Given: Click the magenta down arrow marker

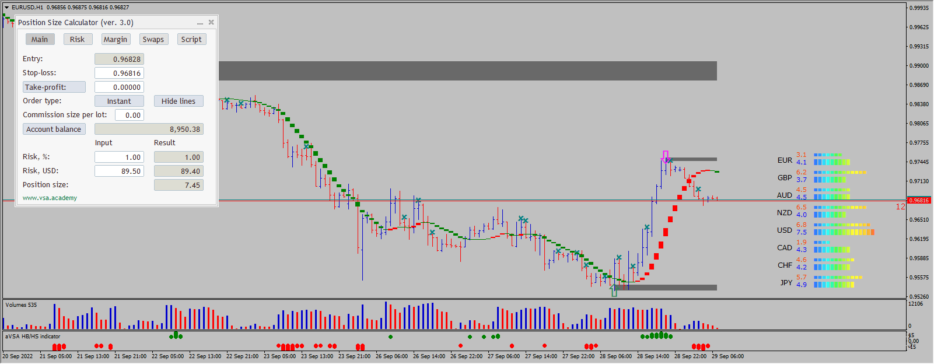Looking at the screenshot, I should click(x=665, y=157).
